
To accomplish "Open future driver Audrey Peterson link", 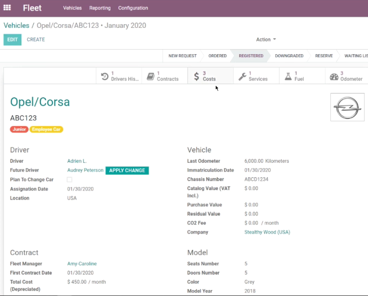I will (85, 170).
